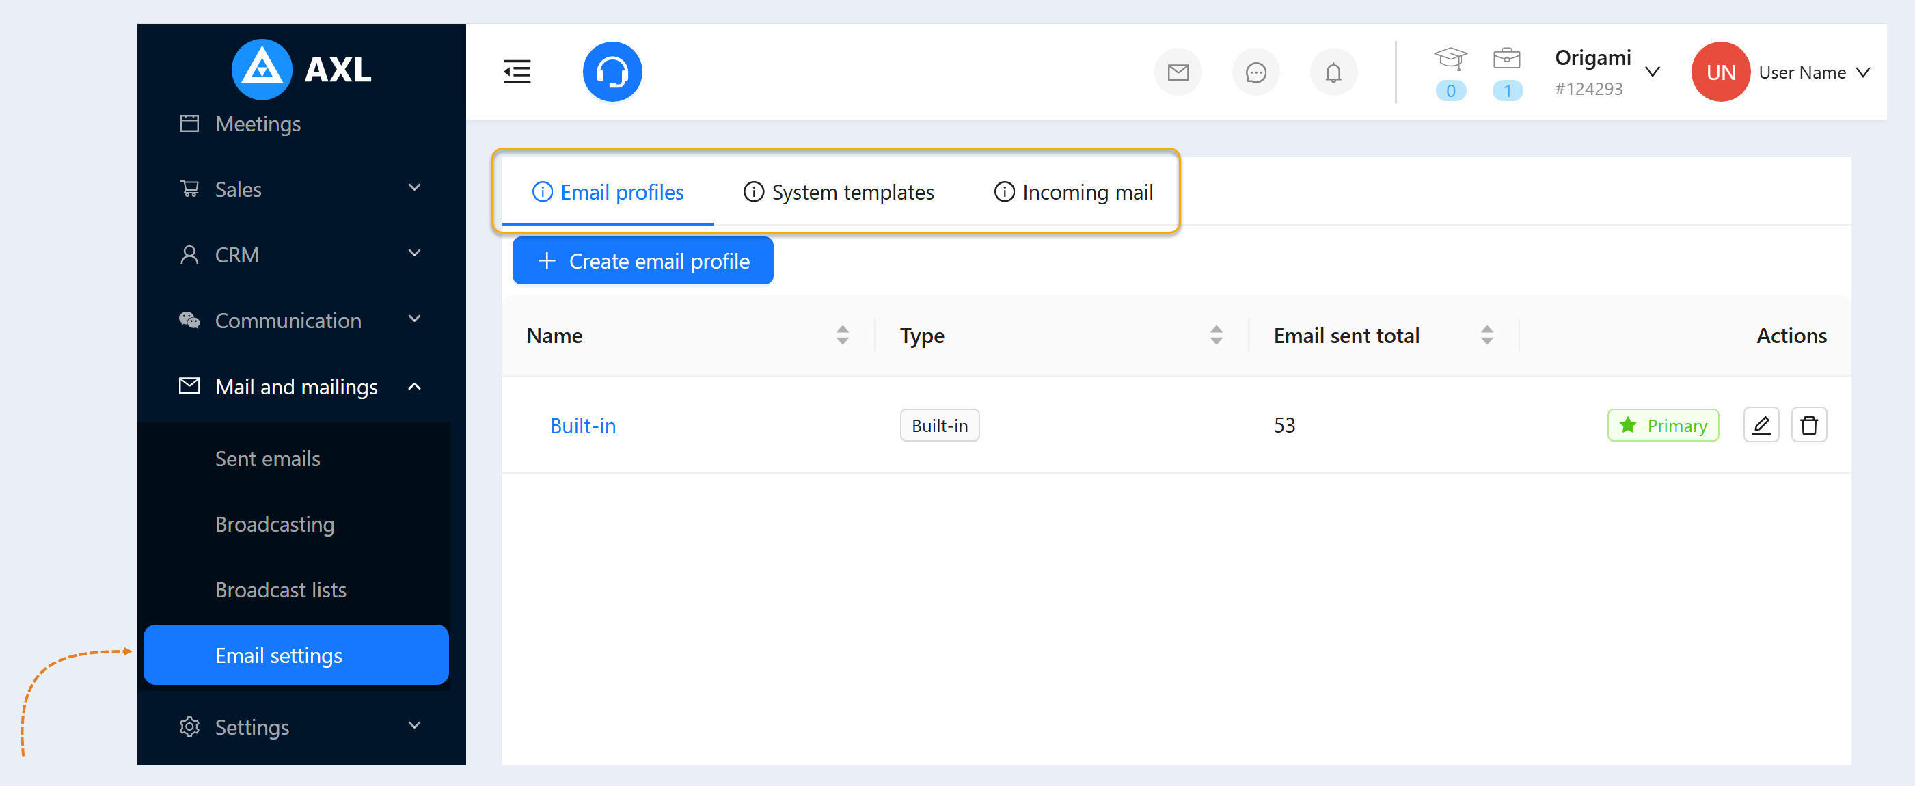Screen dimensions: 1915x786
Task: Click the Meetings calendar icon in the sidebar
Action: [189, 124]
